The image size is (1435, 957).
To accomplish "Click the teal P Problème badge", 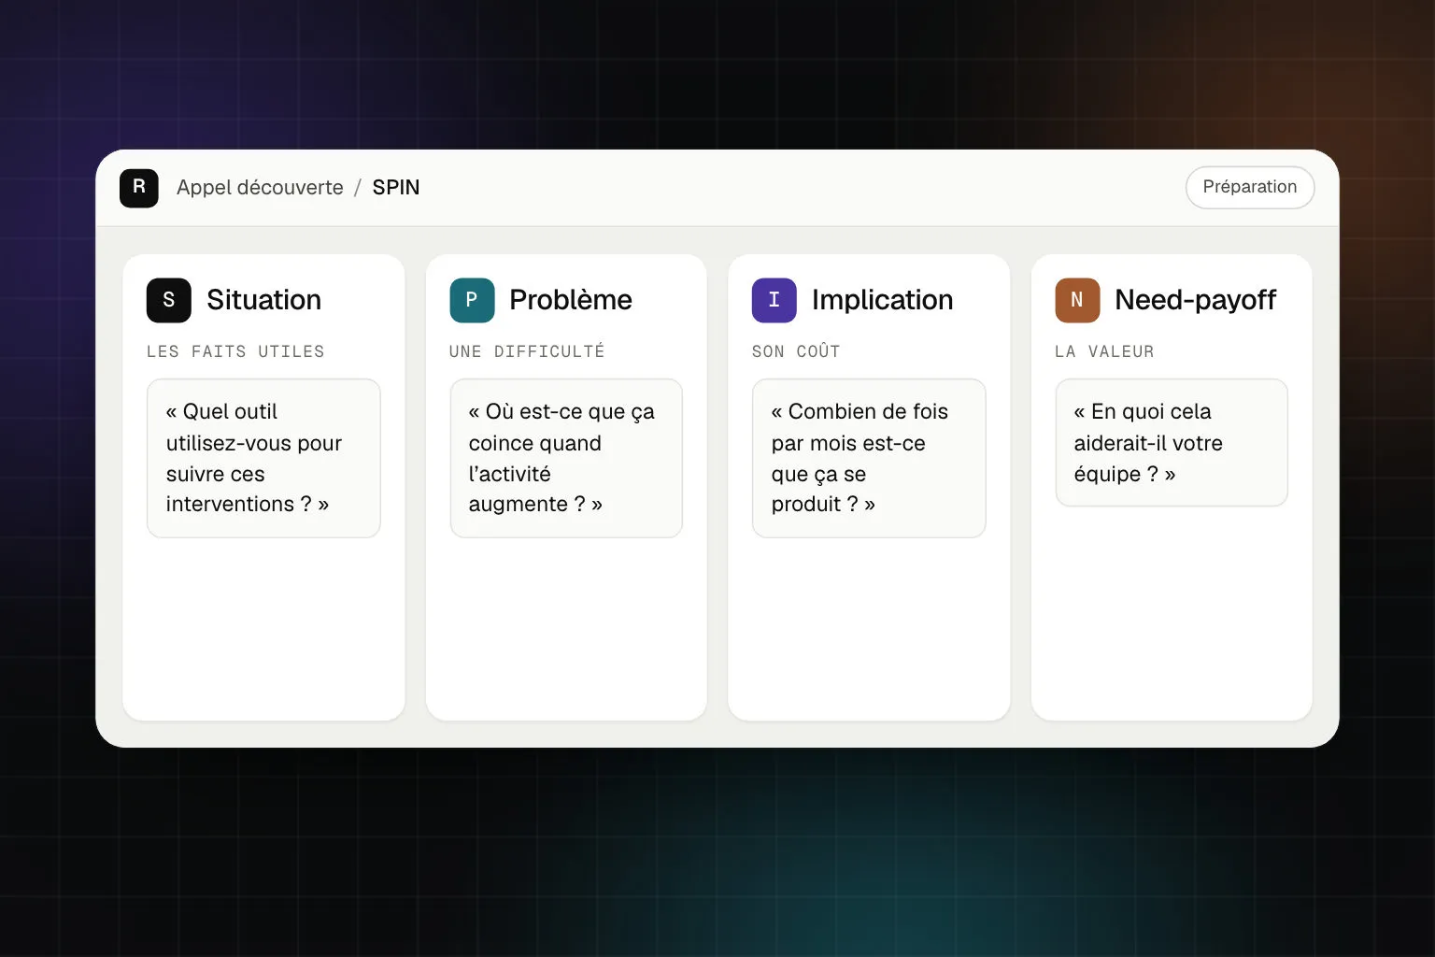I will [x=472, y=300].
